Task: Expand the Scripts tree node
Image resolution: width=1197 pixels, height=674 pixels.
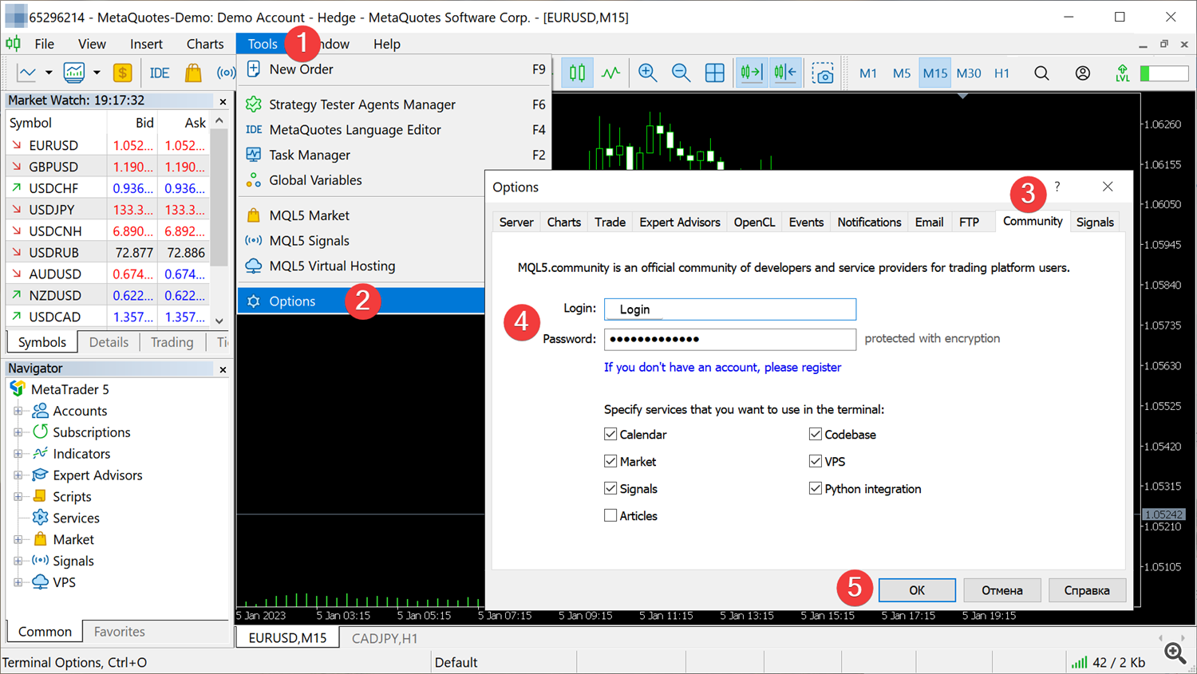Action: pyautogui.click(x=18, y=497)
